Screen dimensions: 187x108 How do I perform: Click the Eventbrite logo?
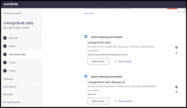coord(11,4)
